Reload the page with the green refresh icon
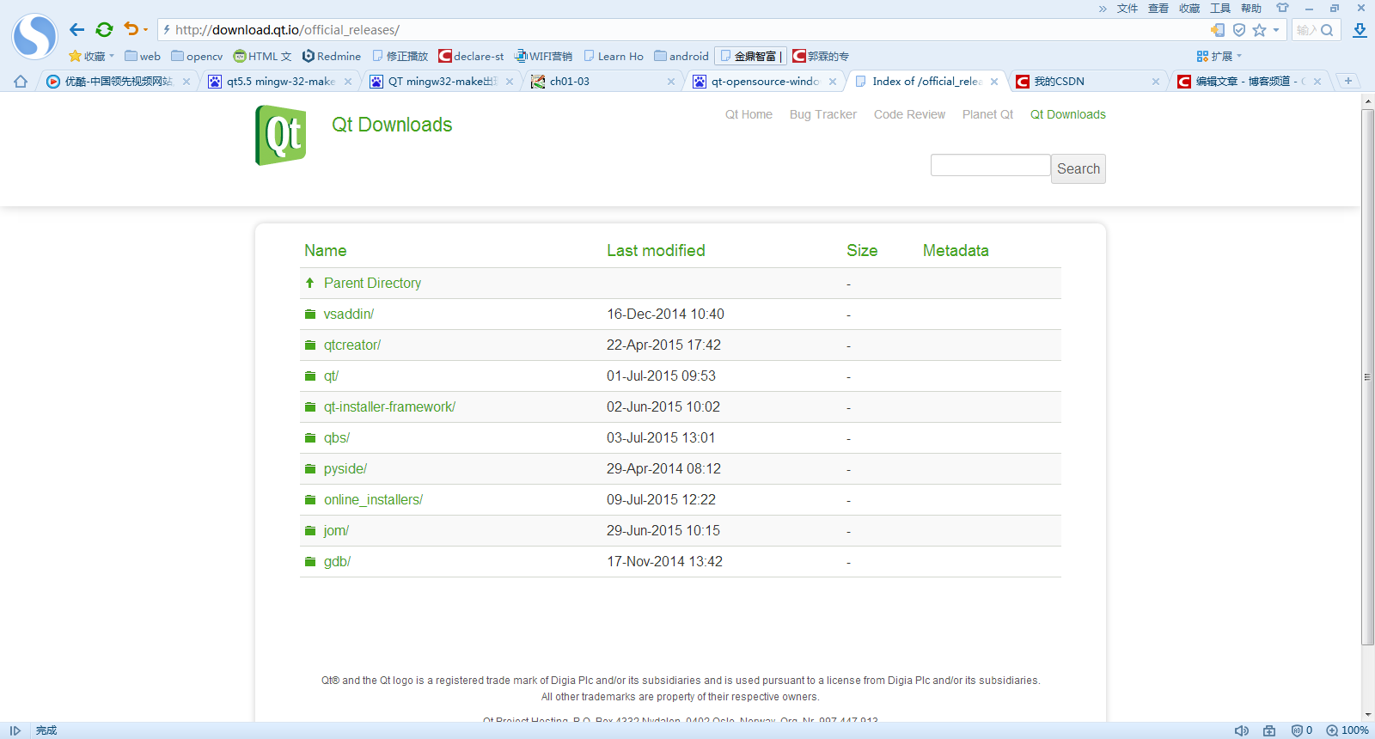Image resolution: width=1375 pixels, height=739 pixels. point(104,30)
